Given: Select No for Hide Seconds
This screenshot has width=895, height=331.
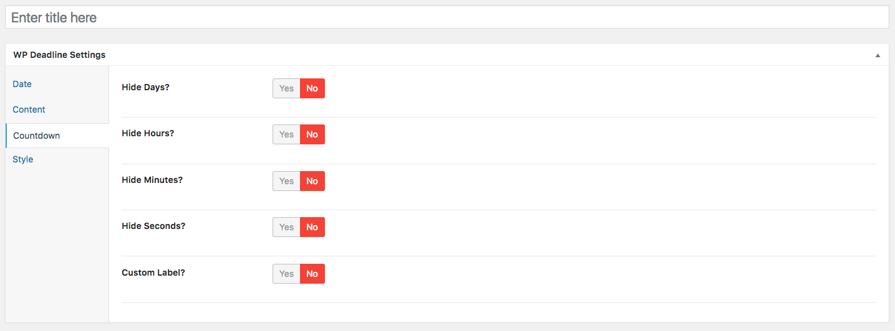Looking at the screenshot, I should point(312,227).
